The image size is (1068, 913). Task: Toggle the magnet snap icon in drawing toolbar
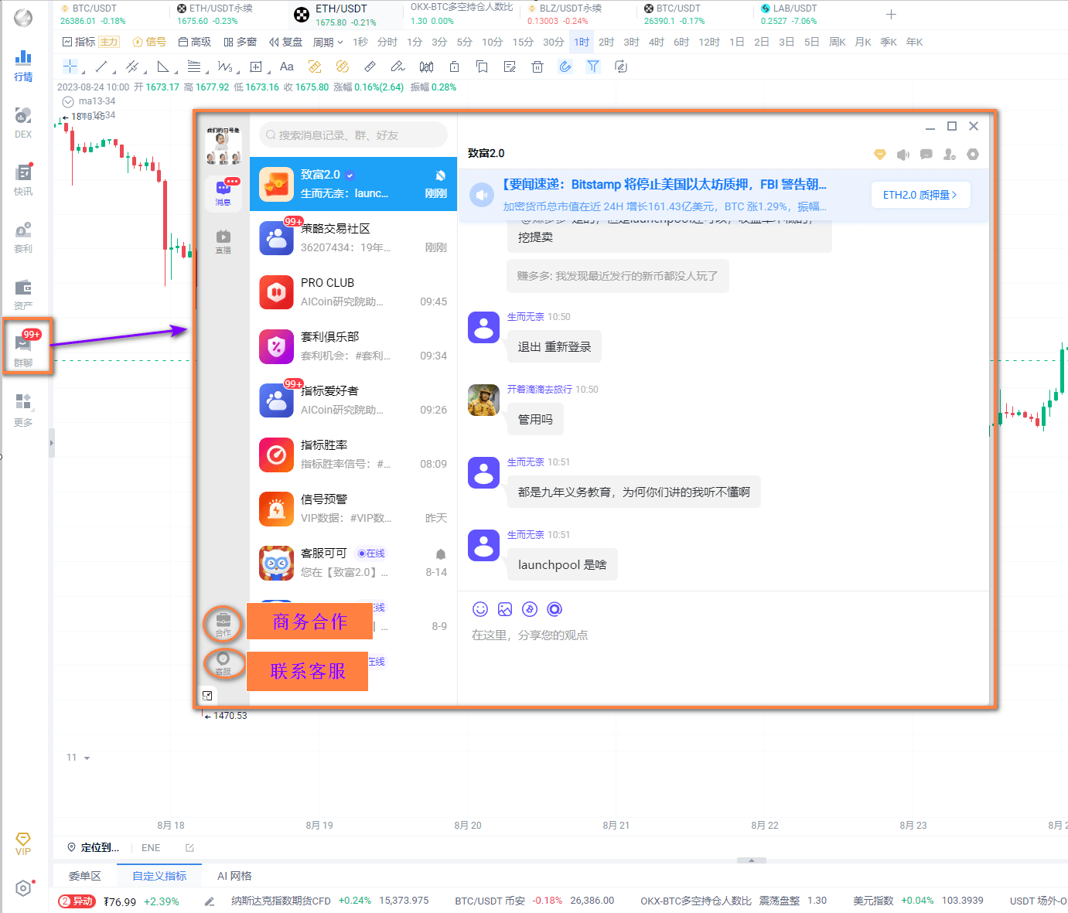[565, 66]
